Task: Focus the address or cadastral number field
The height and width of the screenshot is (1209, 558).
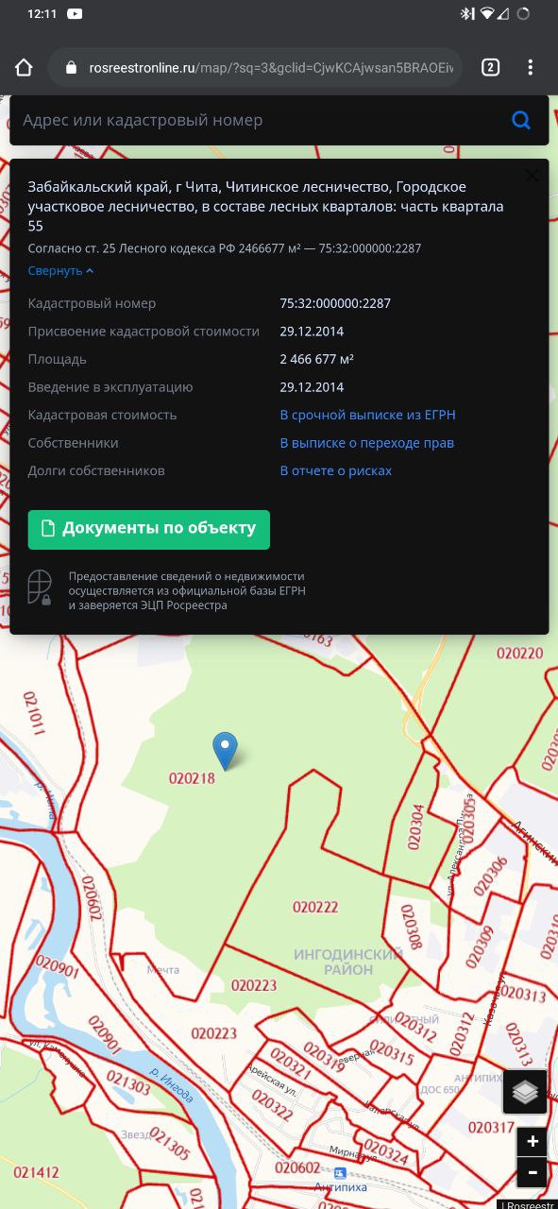Action: tap(260, 120)
